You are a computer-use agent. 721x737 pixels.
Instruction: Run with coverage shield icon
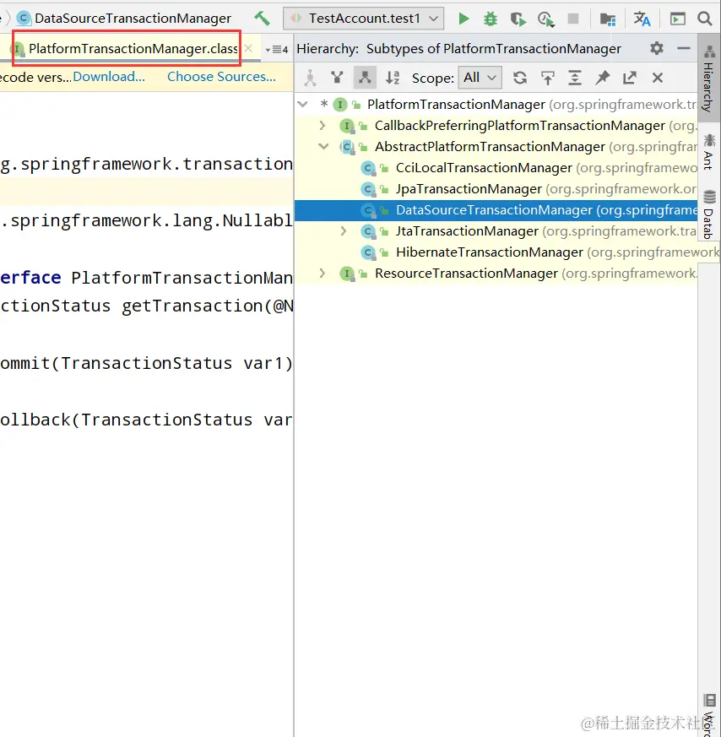tap(518, 19)
